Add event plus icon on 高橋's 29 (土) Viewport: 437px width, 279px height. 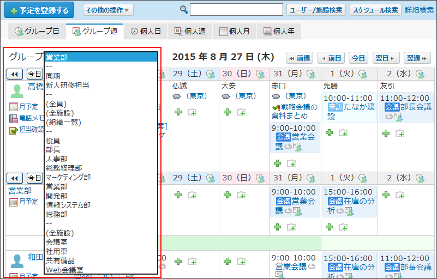coord(178,112)
